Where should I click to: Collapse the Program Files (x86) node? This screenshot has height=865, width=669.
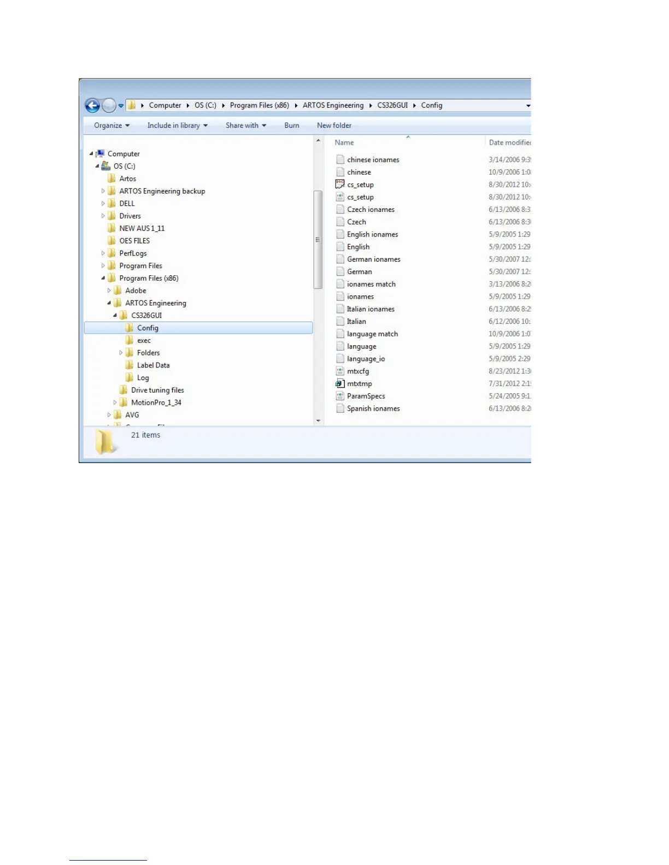pos(103,279)
